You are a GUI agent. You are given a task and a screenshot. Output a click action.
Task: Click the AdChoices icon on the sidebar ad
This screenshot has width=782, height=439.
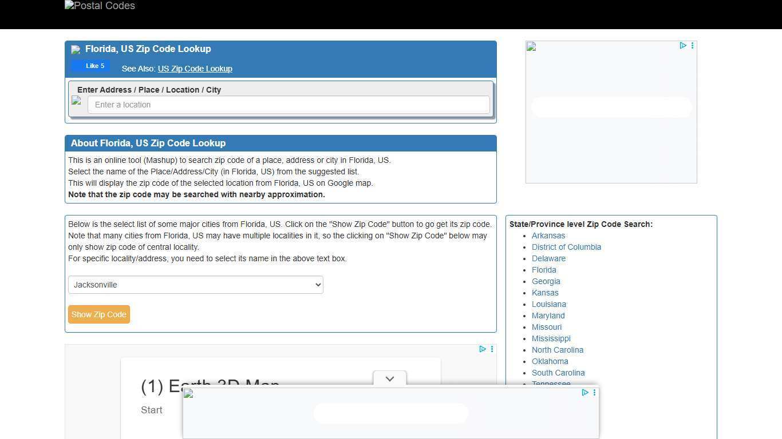click(683, 46)
